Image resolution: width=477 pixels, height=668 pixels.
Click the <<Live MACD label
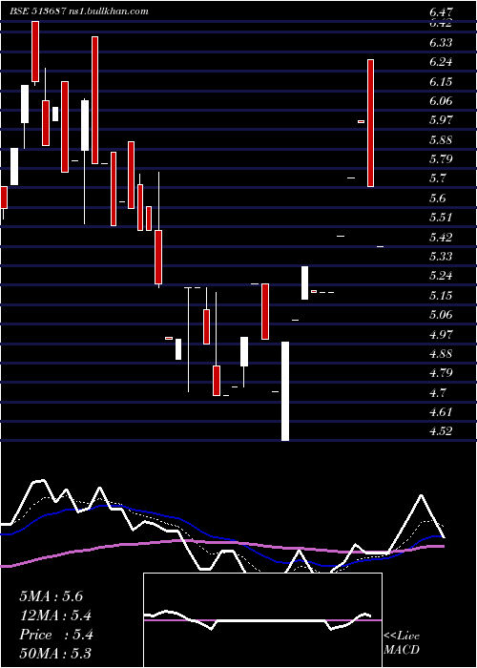pyautogui.click(x=402, y=642)
